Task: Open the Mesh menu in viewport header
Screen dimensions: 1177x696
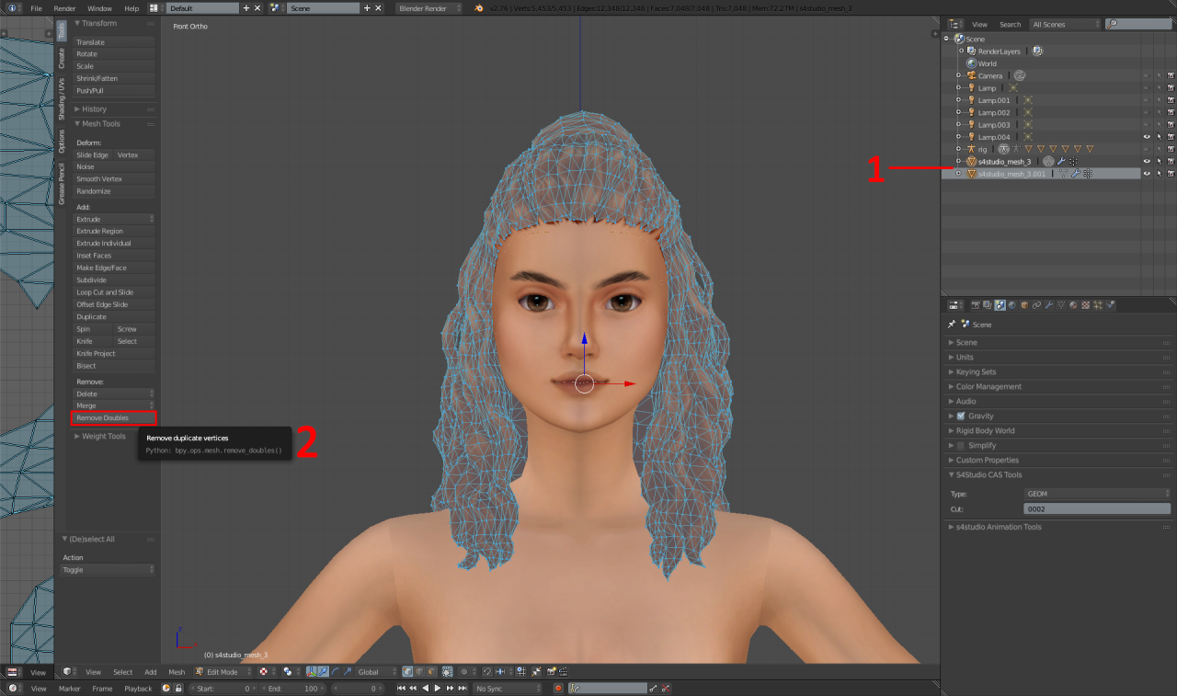Action: click(177, 672)
